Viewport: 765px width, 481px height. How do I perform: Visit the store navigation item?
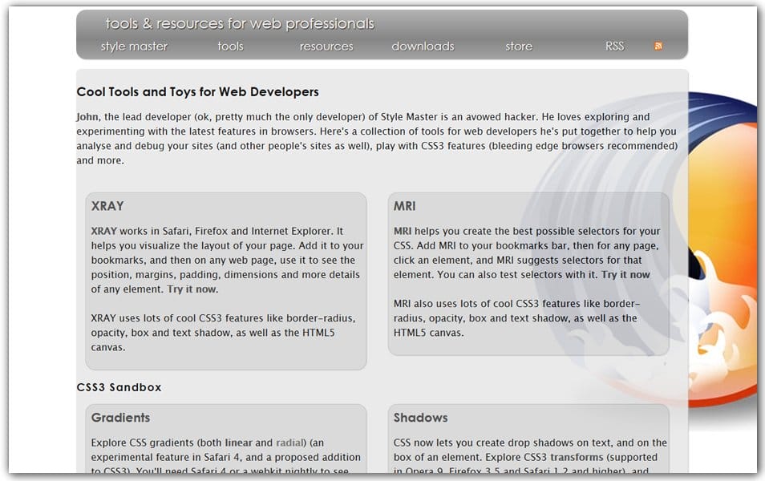point(519,46)
